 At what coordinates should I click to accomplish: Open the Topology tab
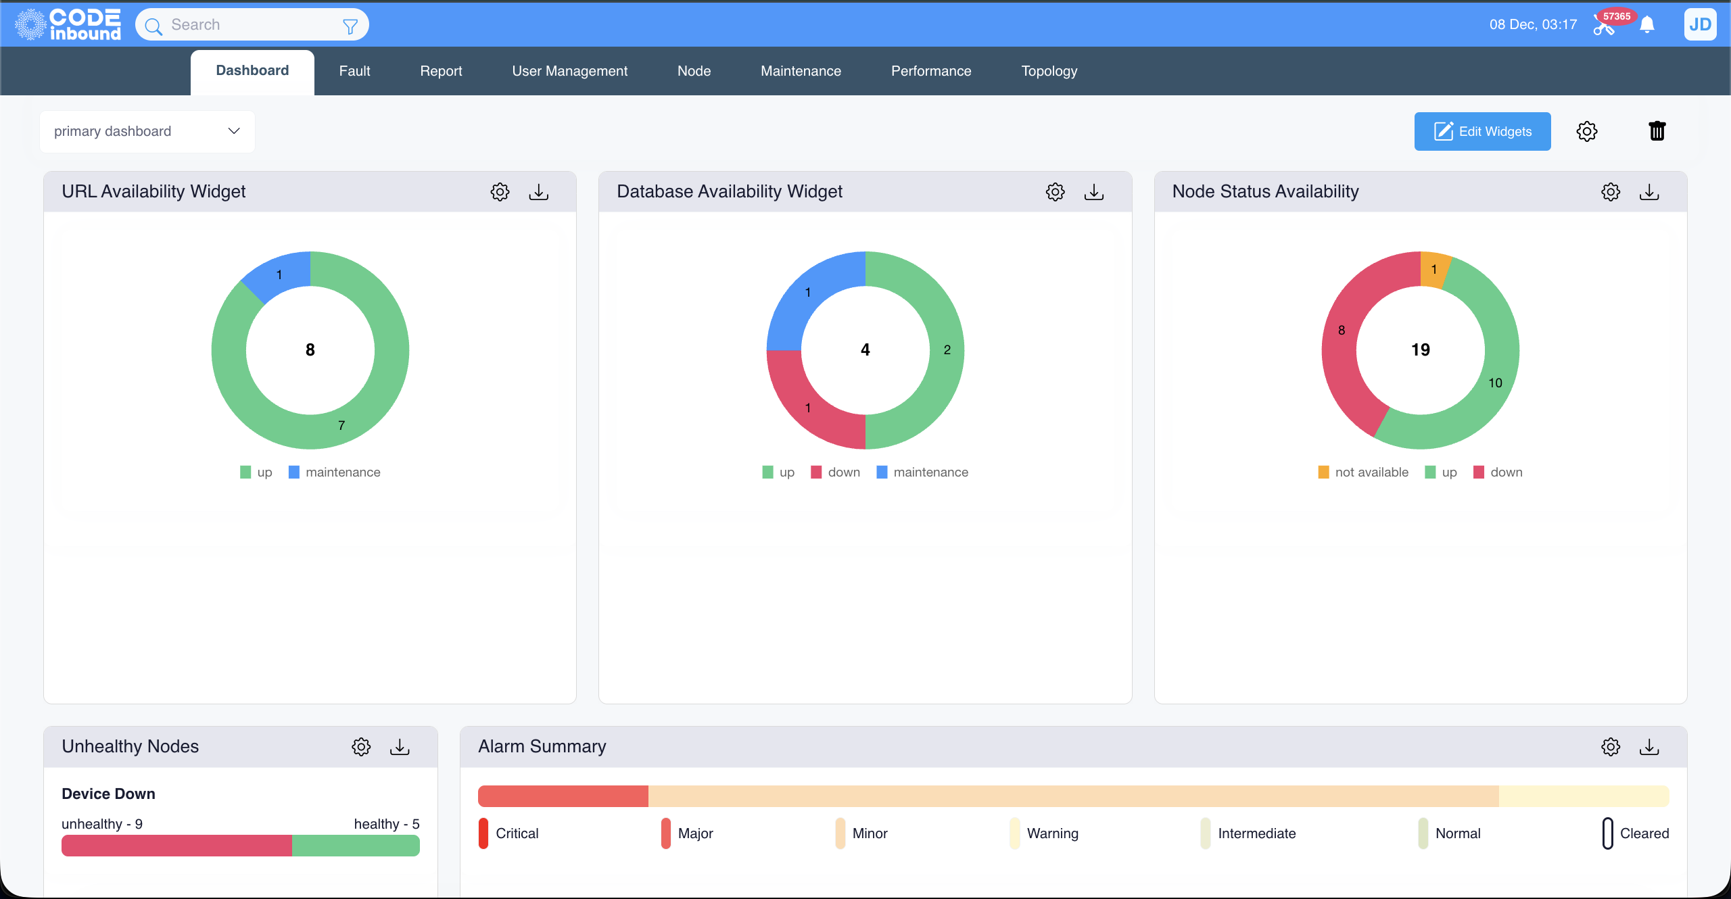1049,71
